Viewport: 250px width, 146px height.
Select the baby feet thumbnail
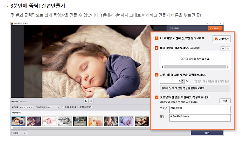pos(49,121)
